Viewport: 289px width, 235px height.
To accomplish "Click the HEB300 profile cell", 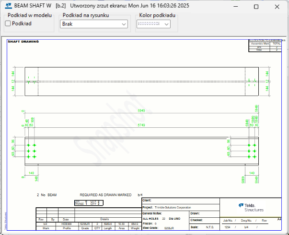I will 67,224.
